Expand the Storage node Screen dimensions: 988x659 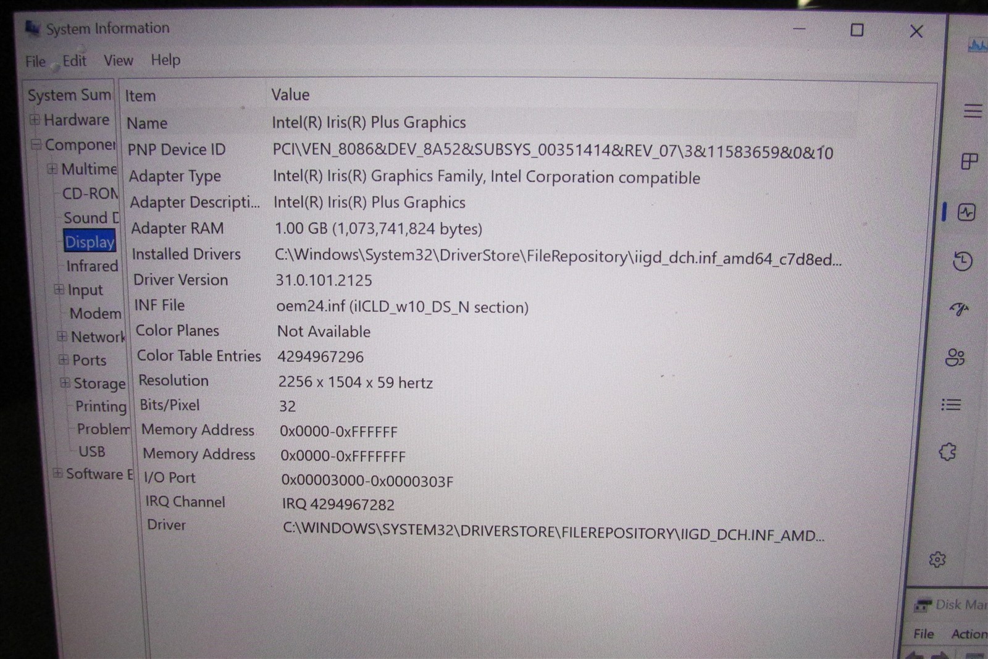click(x=65, y=383)
